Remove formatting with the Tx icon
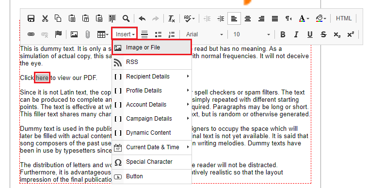Viewport: 368px width, 188px height. pos(172,18)
